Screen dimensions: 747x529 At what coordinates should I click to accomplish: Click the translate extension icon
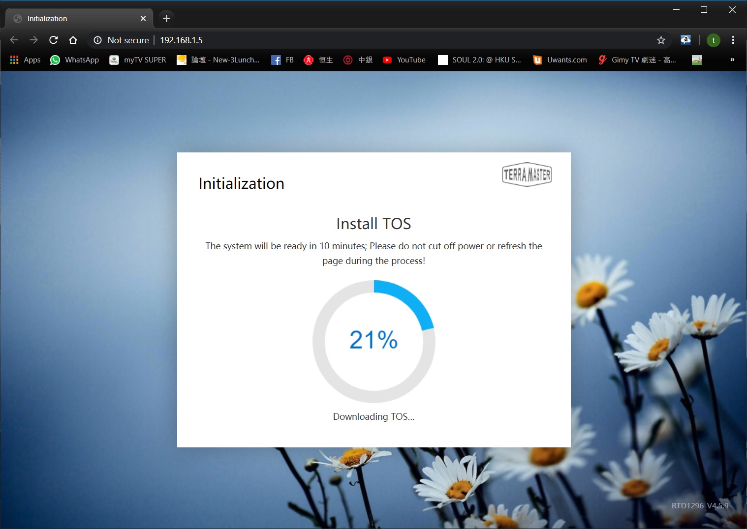pyautogui.click(x=685, y=40)
